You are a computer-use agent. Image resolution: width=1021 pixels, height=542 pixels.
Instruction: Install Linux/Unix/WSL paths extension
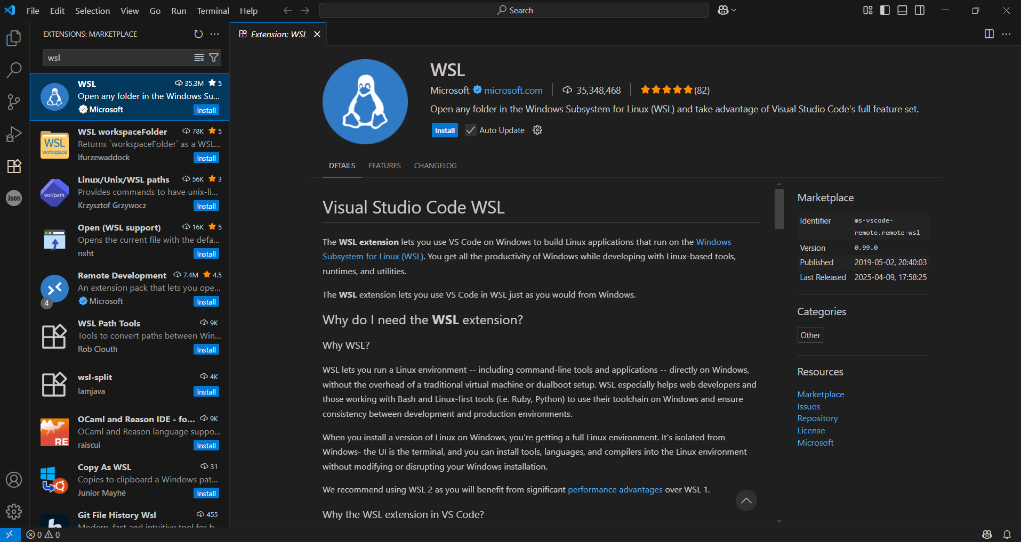(x=206, y=206)
